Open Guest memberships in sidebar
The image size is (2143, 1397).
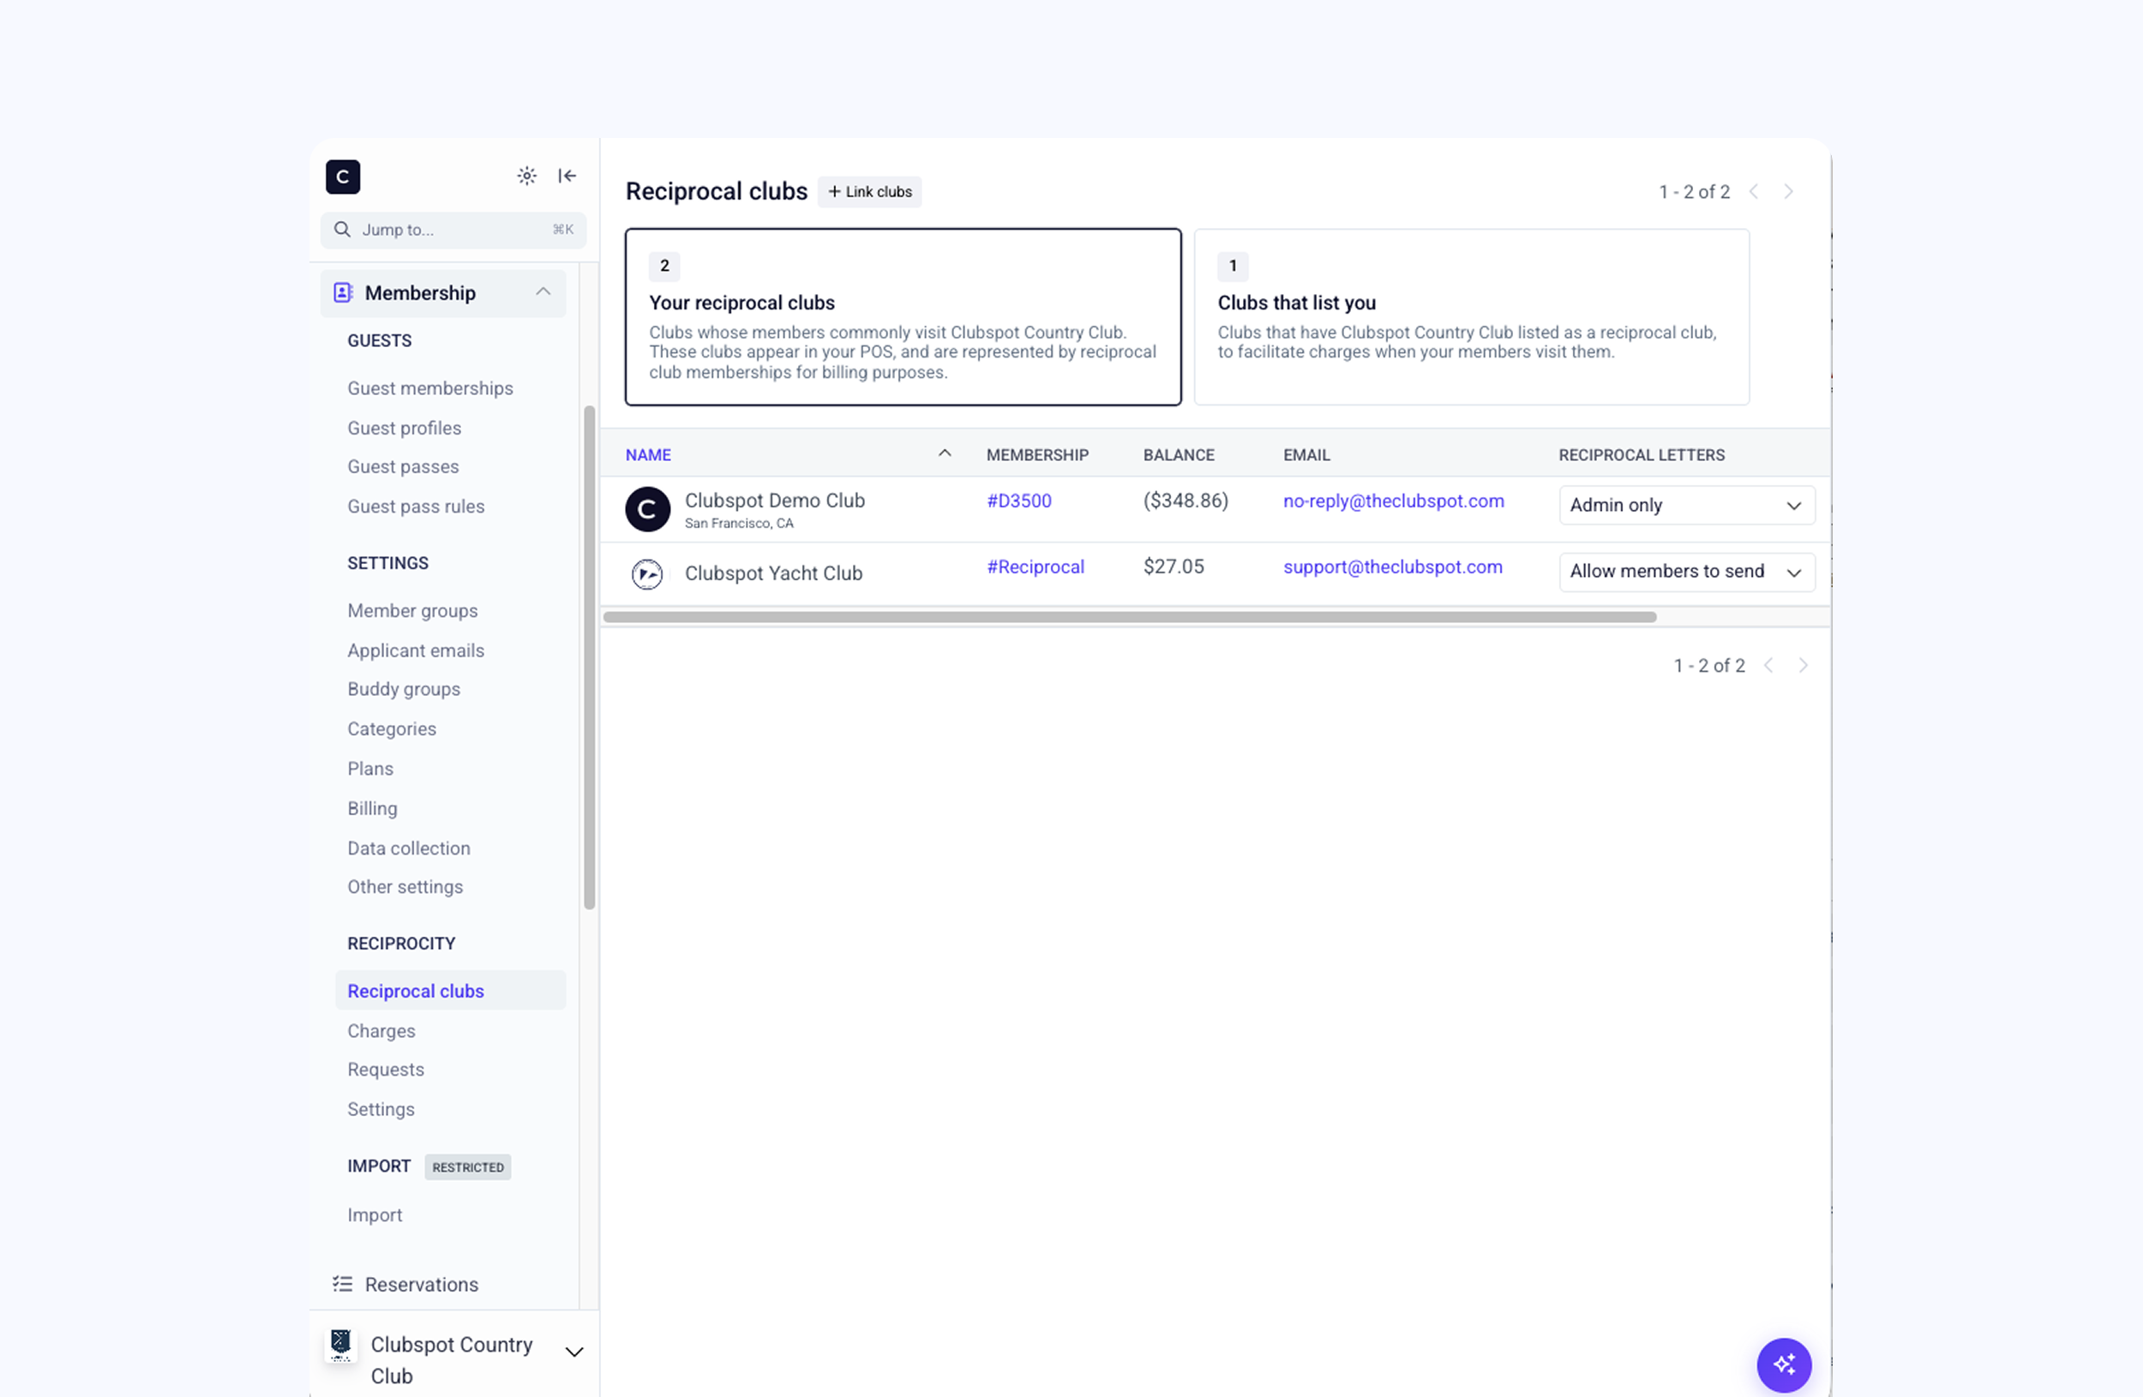coord(430,388)
